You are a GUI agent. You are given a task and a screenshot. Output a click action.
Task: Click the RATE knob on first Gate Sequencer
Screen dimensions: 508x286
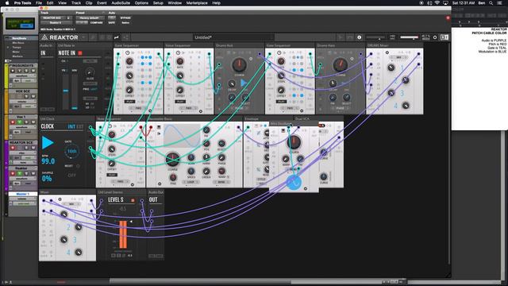[x=129, y=61]
